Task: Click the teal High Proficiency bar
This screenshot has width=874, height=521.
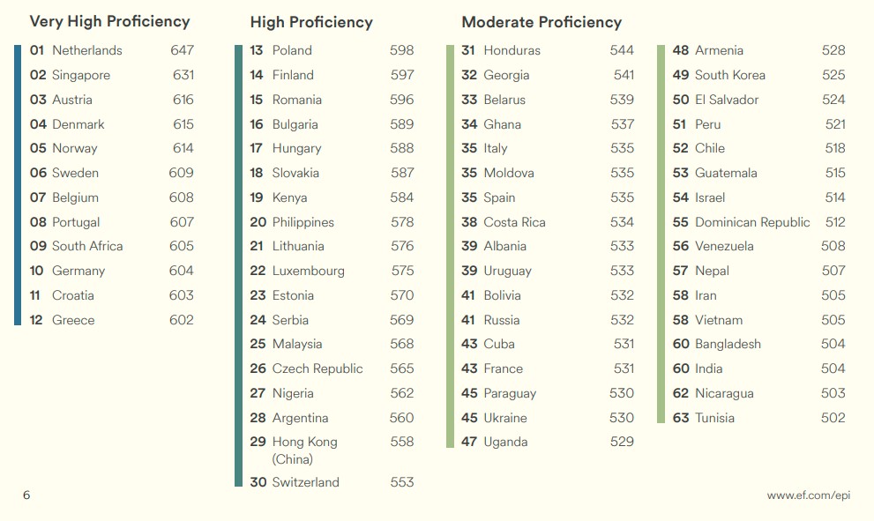Action: click(x=238, y=264)
